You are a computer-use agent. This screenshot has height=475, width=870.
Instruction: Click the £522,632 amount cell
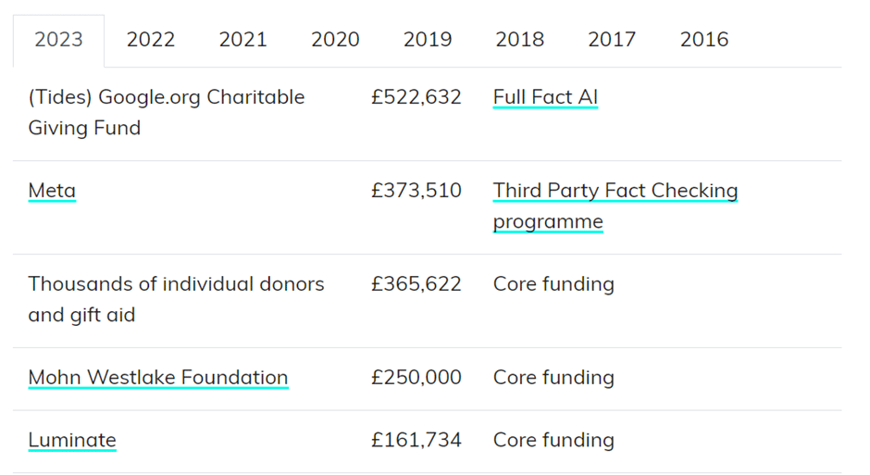(416, 97)
